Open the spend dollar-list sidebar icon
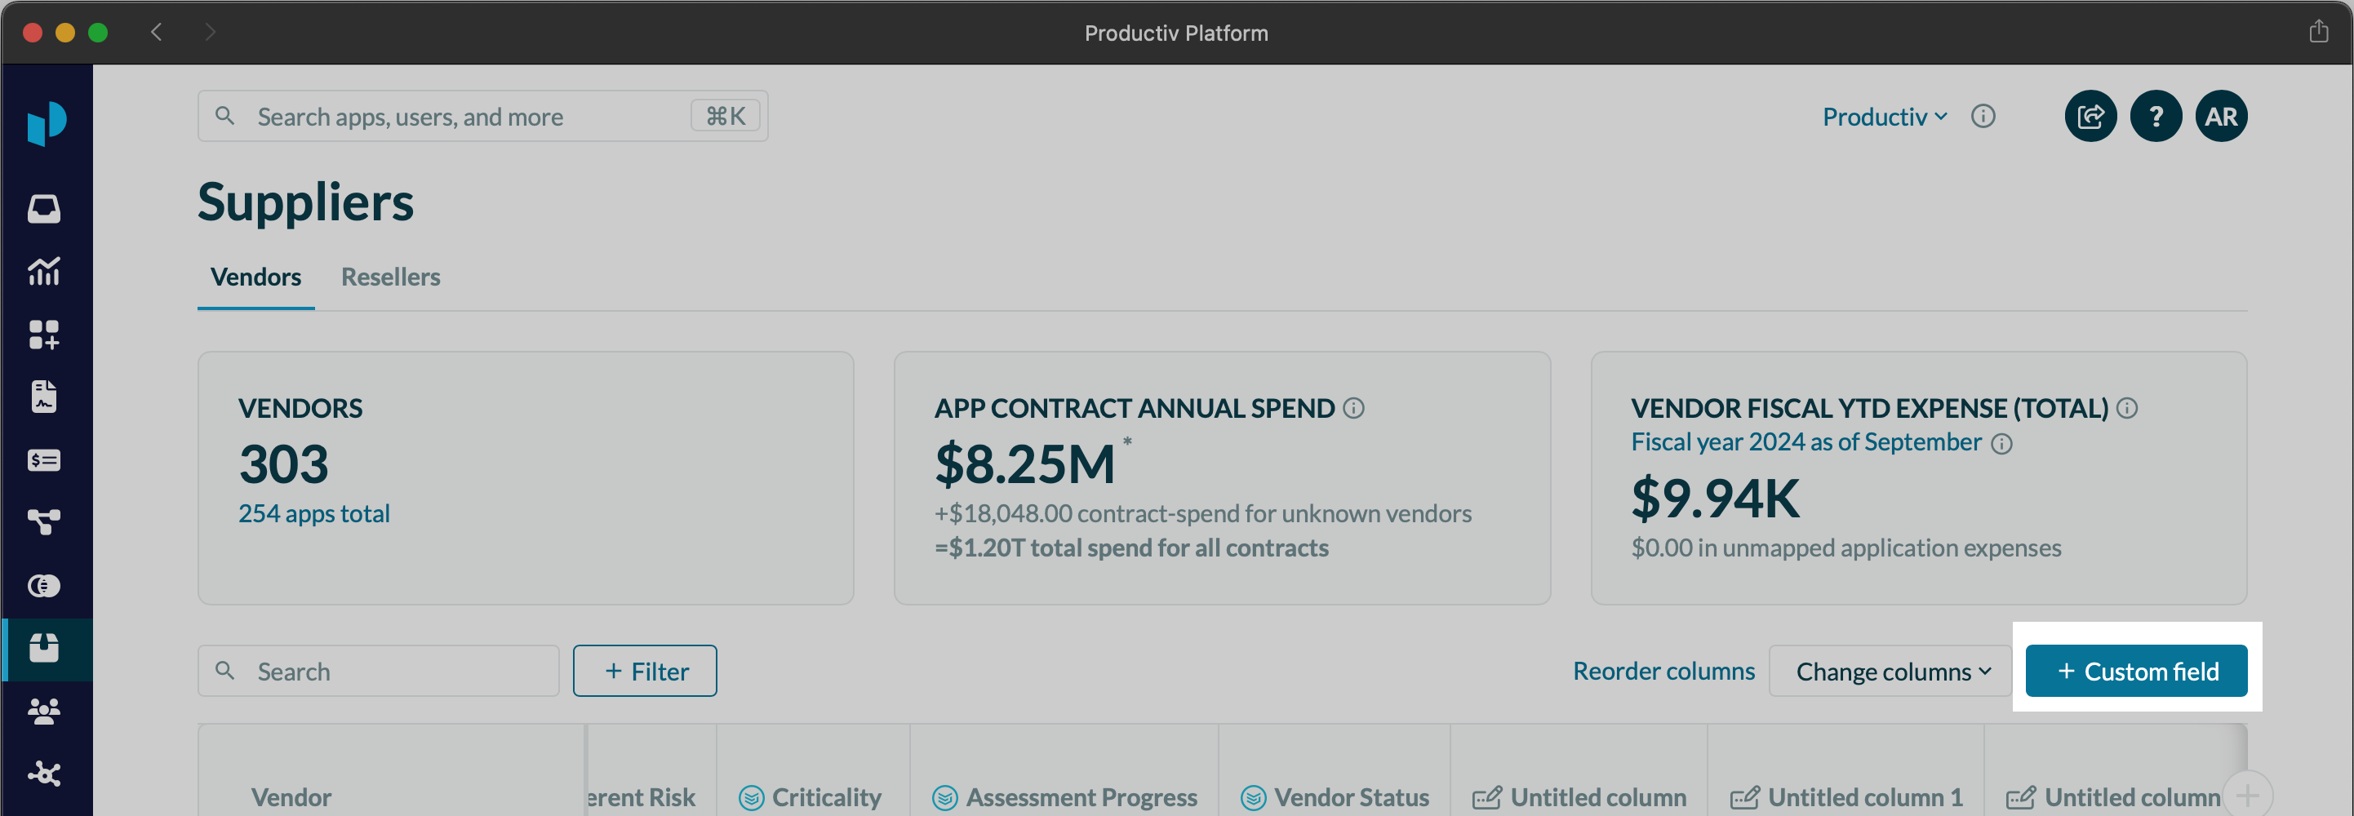 click(44, 459)
